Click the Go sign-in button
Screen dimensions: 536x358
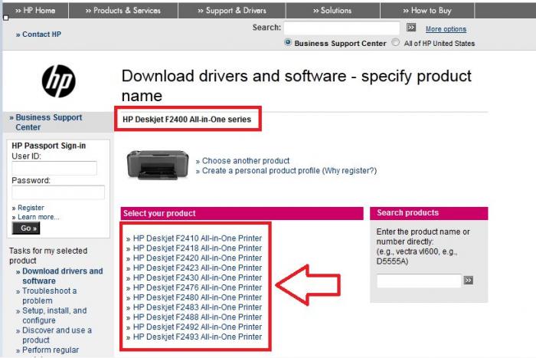[26, 228]
